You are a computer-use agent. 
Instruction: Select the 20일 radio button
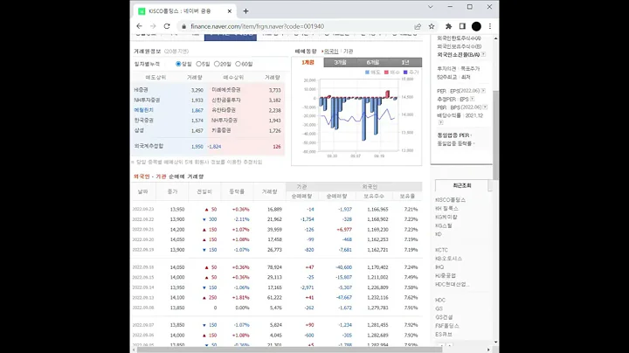coord(217,64)
